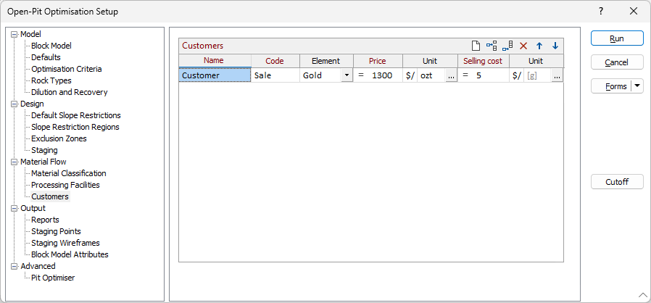Select Default Slope Restrictions in the tree
The image size is (651, 303).
(76, 115)
